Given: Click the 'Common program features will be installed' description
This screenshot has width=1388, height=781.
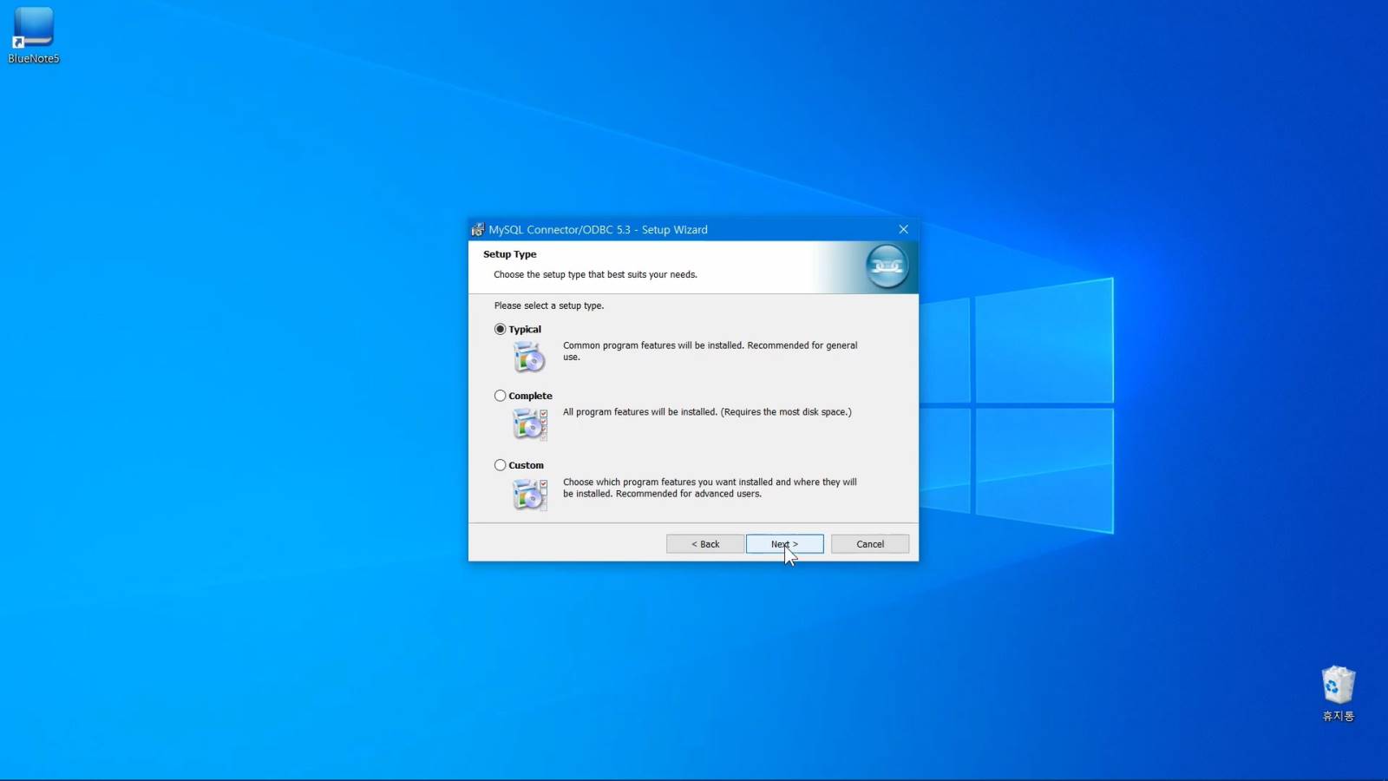Looking at the screenshot, I should tap(710, 351).
